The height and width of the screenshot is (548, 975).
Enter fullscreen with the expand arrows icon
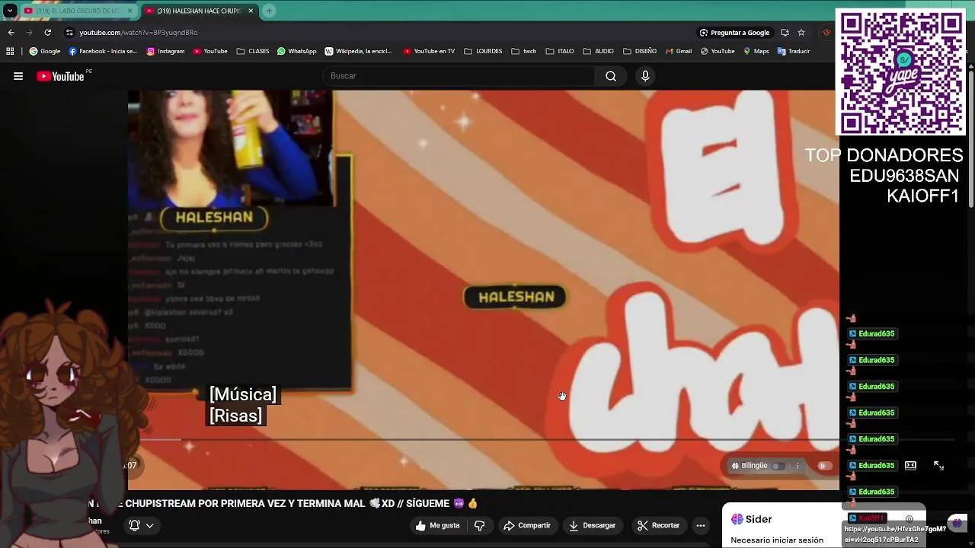(x=938, y=465)
